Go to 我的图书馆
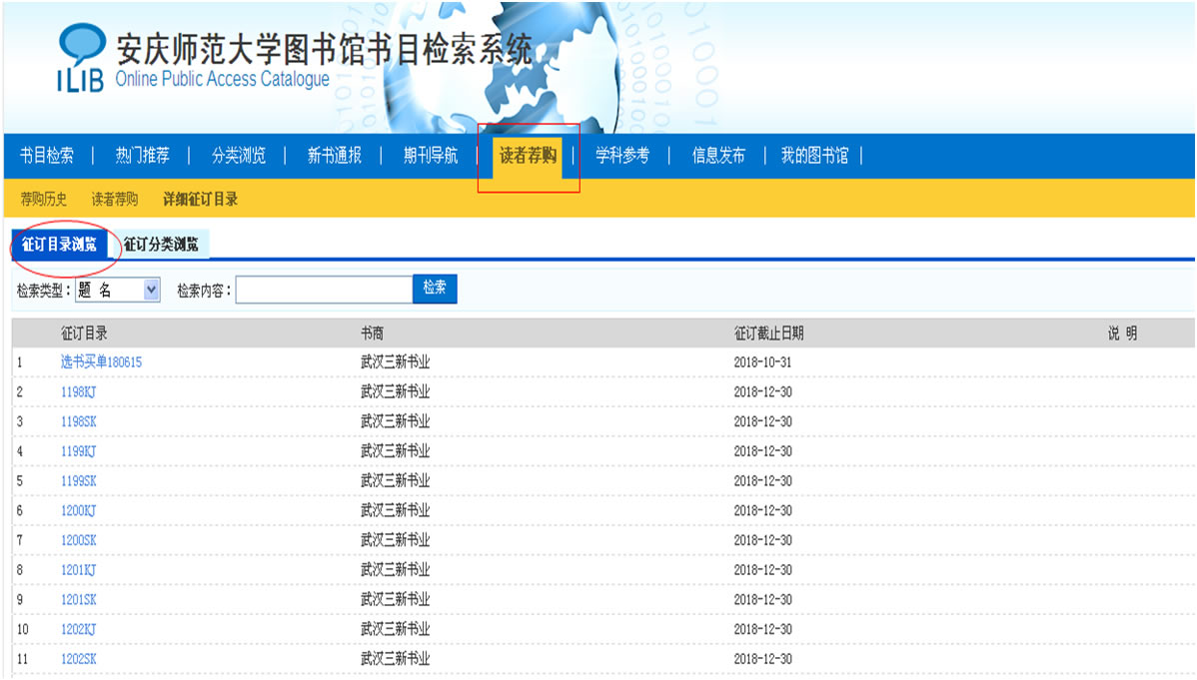Image resolution: width=1197 pixels, height=680 pixels. click(814, 156)
